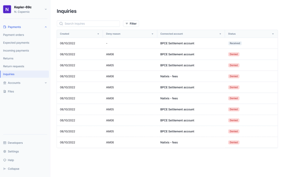This screenshot has width=284, height=177.
Task: Collapse the Payments menu chevron
Action: 46,27
